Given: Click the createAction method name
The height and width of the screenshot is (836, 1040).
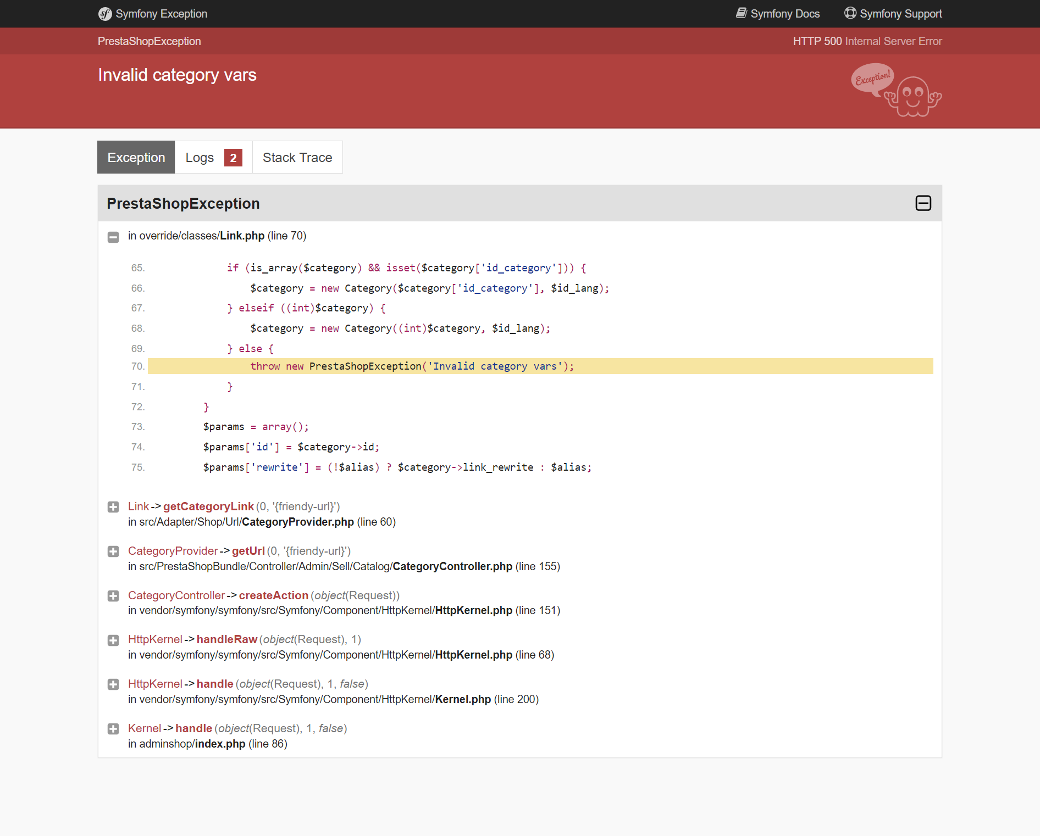Looking at the screenshot, I should pyautogui.click(x=274, y=595).
